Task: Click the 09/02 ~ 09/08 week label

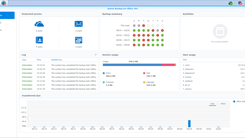Action: pos(123,45)
